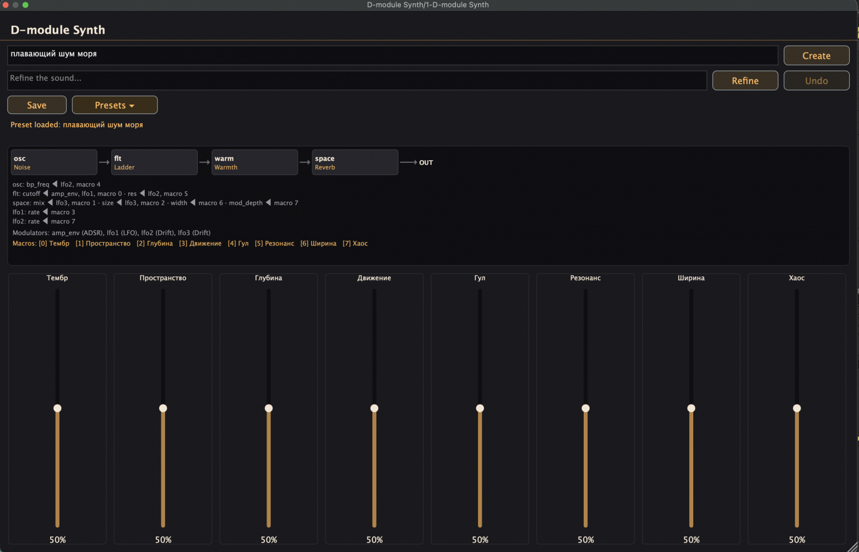Click the Движение slider knob
Screen dimensions: 859x552
374,408
